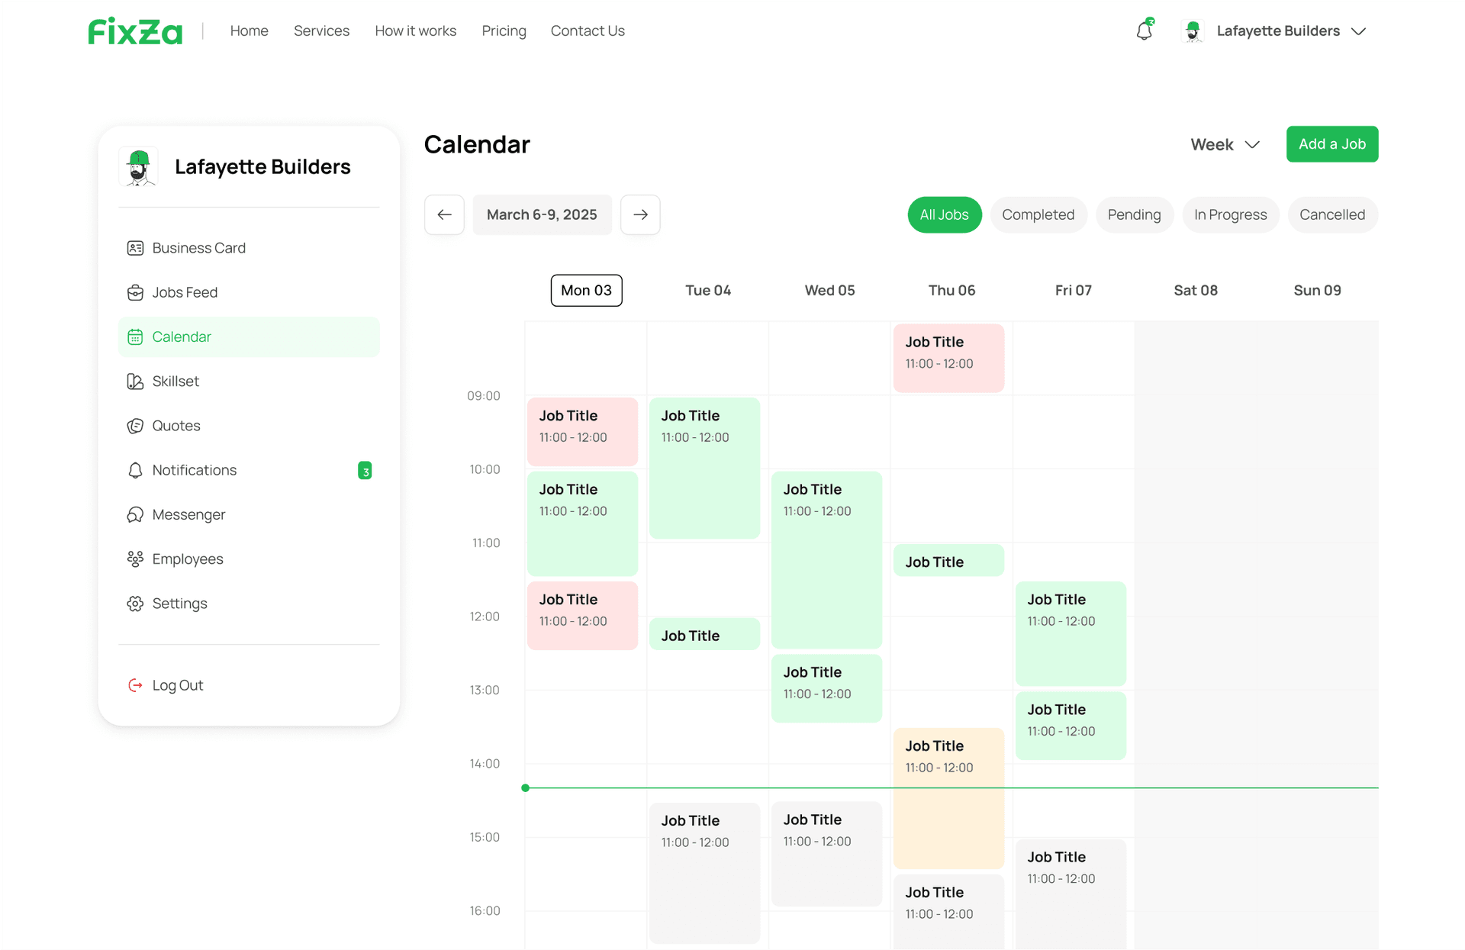Filter calendar by Completed jobs
Viewport: 1465px width, 950px height.
pyautogui.click(x=1038, y=215)
